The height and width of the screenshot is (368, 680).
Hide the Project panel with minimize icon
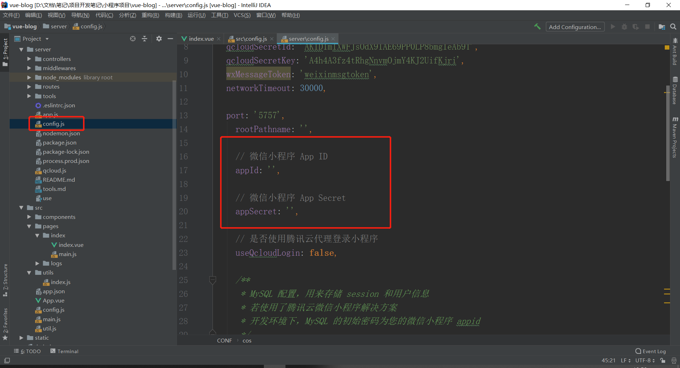(x=170, y=39)
